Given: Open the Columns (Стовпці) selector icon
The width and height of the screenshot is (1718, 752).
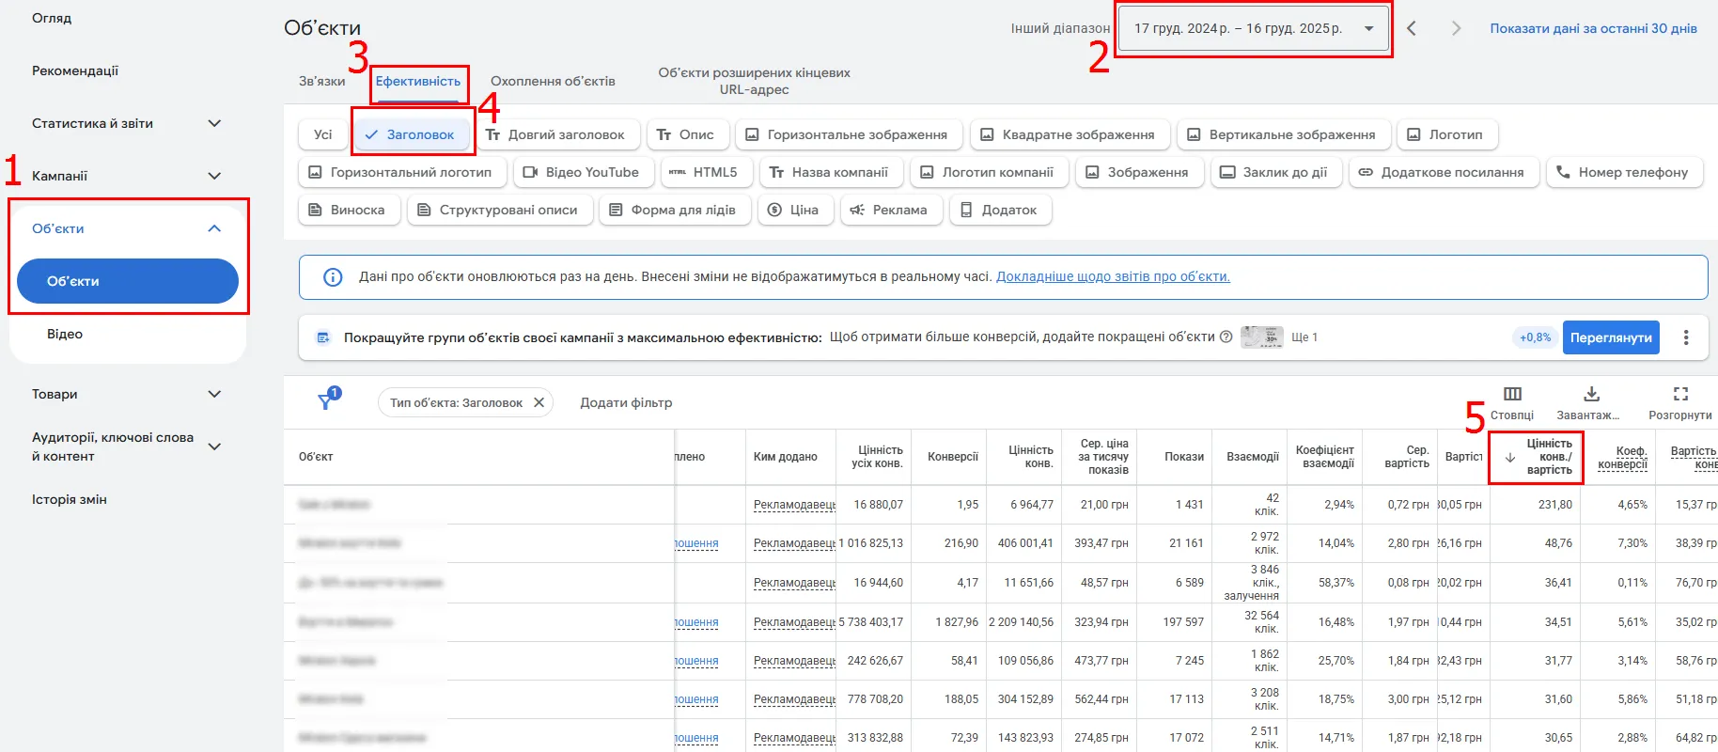Looking at the screenshot, I should coord(1512,395).
